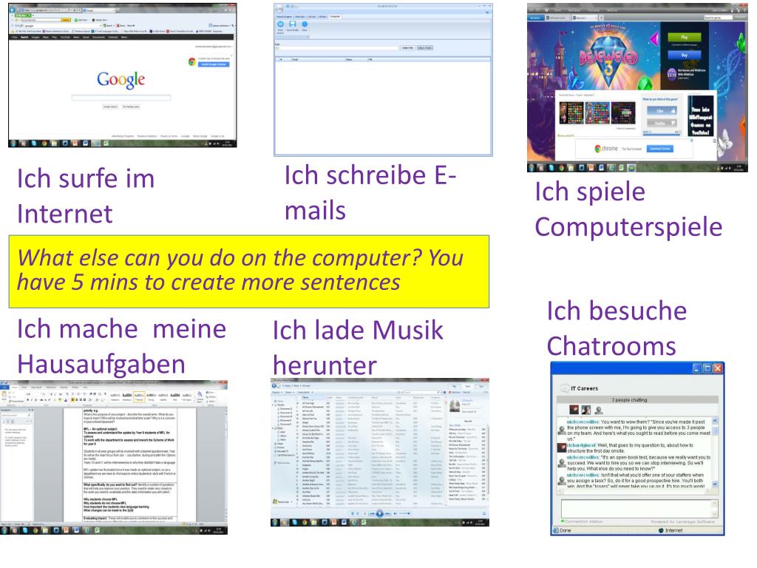Click the Google homepage search box
Screen dimensions: 757x568
point(121,98)
